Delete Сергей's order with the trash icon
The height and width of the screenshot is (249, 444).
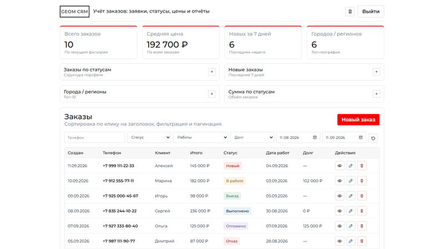pos(362,211)
